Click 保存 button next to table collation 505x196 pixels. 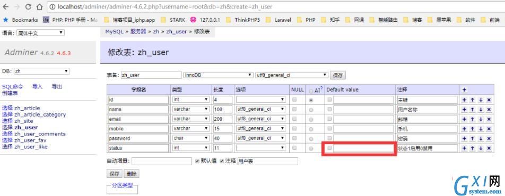point(338,75)
